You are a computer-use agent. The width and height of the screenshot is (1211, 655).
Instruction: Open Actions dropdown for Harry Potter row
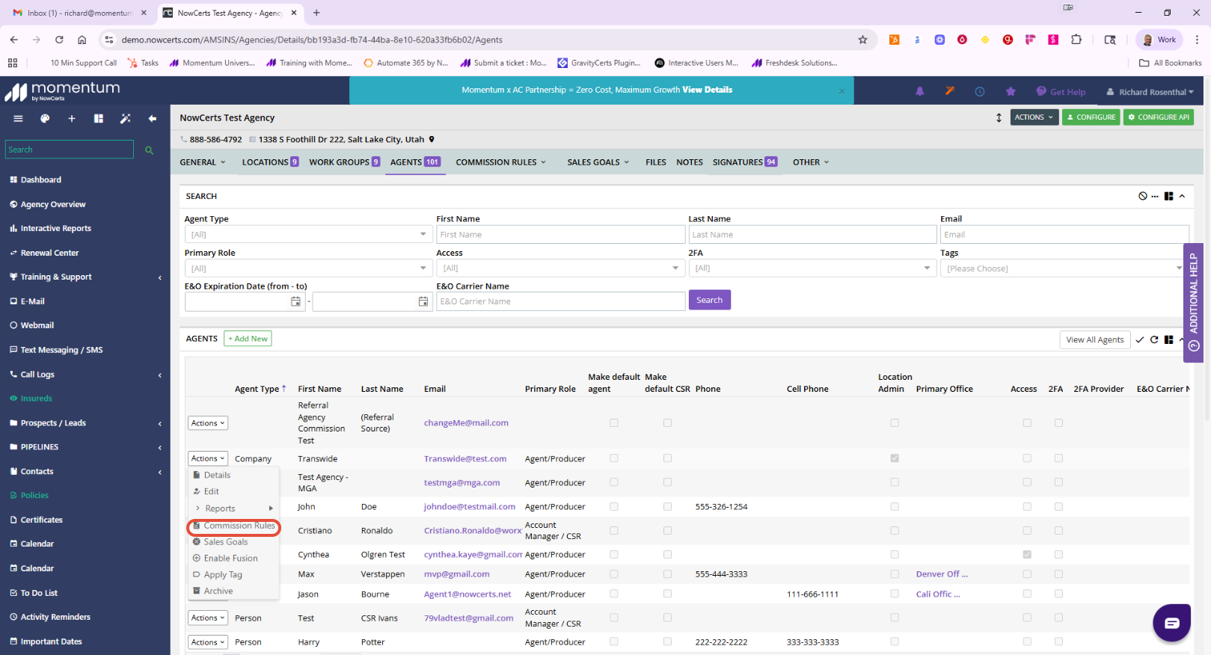coord(207,642)
